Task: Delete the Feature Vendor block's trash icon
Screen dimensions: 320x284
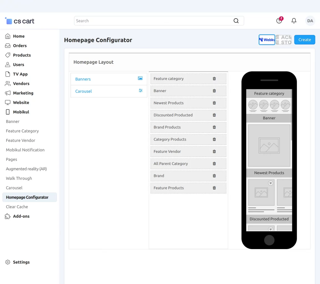Action: click(214, 151)
